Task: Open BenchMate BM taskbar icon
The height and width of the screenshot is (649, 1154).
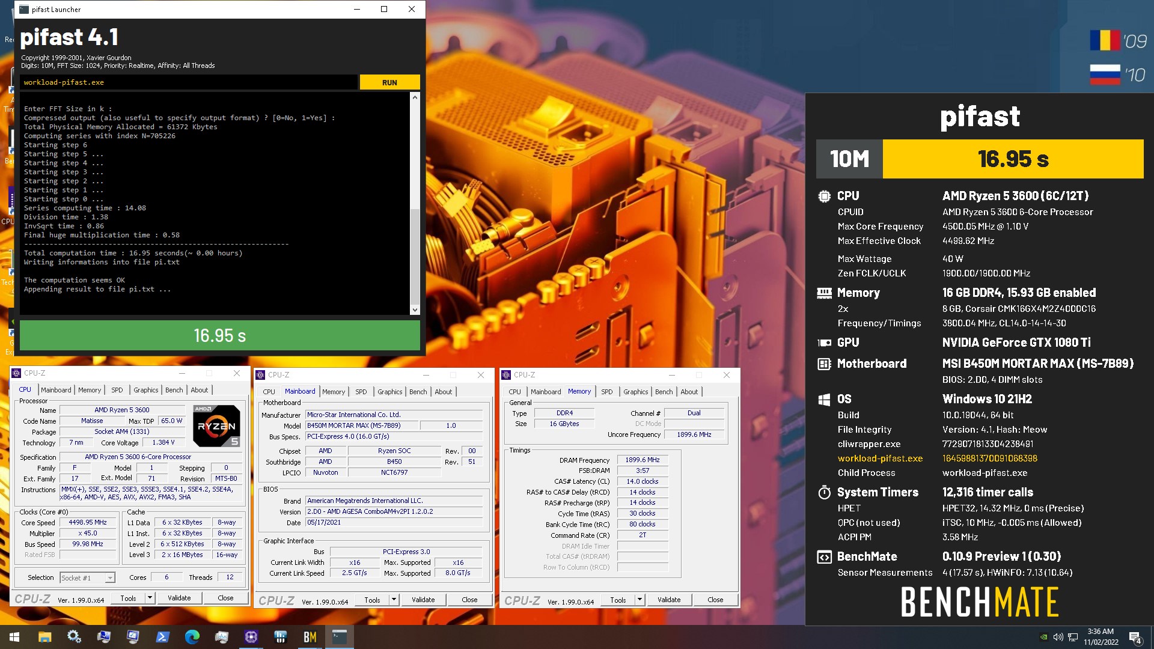Action: 310,637
